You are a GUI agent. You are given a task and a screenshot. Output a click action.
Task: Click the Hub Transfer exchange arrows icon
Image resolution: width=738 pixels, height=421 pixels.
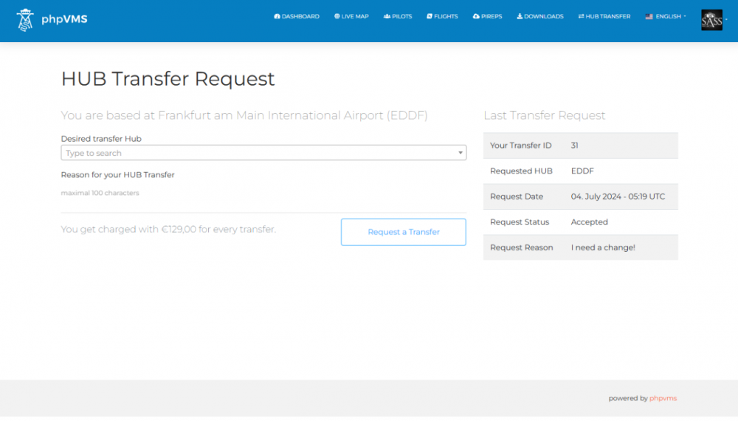pyautogui.click(x=581, y=16)
